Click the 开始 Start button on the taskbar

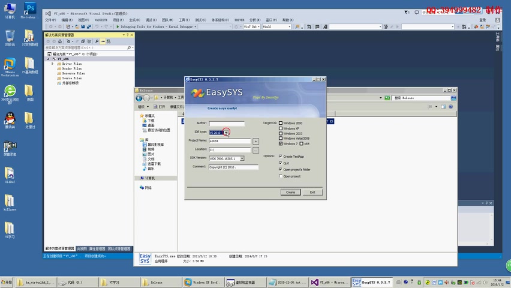pyautogui.click(x=7, y=282)
